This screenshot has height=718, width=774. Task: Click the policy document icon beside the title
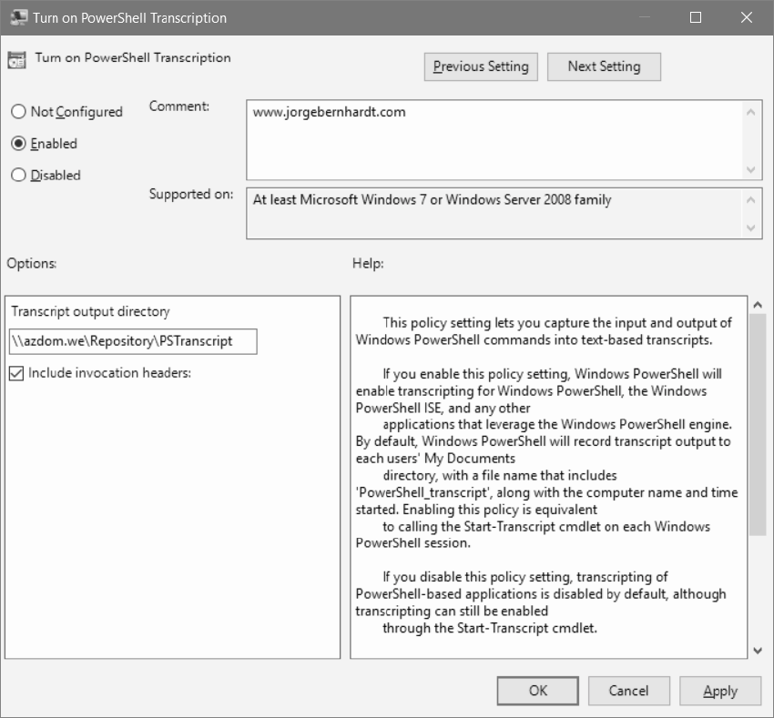[16, 58]
